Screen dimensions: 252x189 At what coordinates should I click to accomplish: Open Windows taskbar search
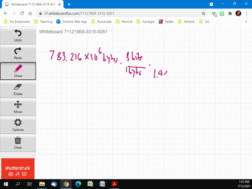click(x=18, y=184)
